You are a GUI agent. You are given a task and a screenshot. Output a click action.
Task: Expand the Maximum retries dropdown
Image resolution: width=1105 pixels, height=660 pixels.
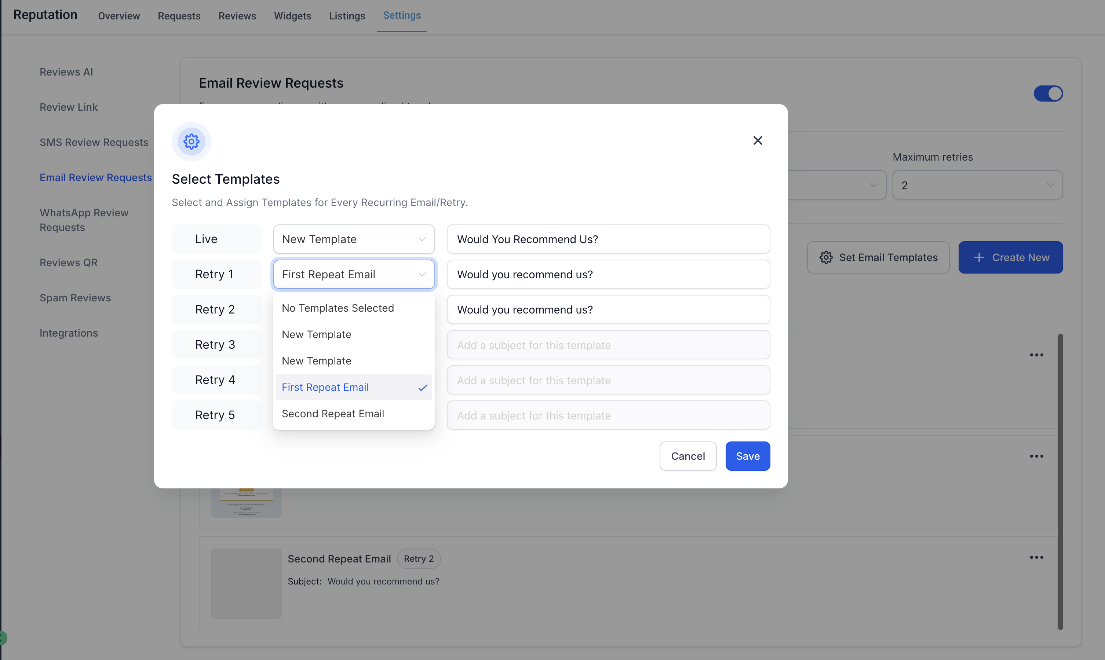coord(977,185)
